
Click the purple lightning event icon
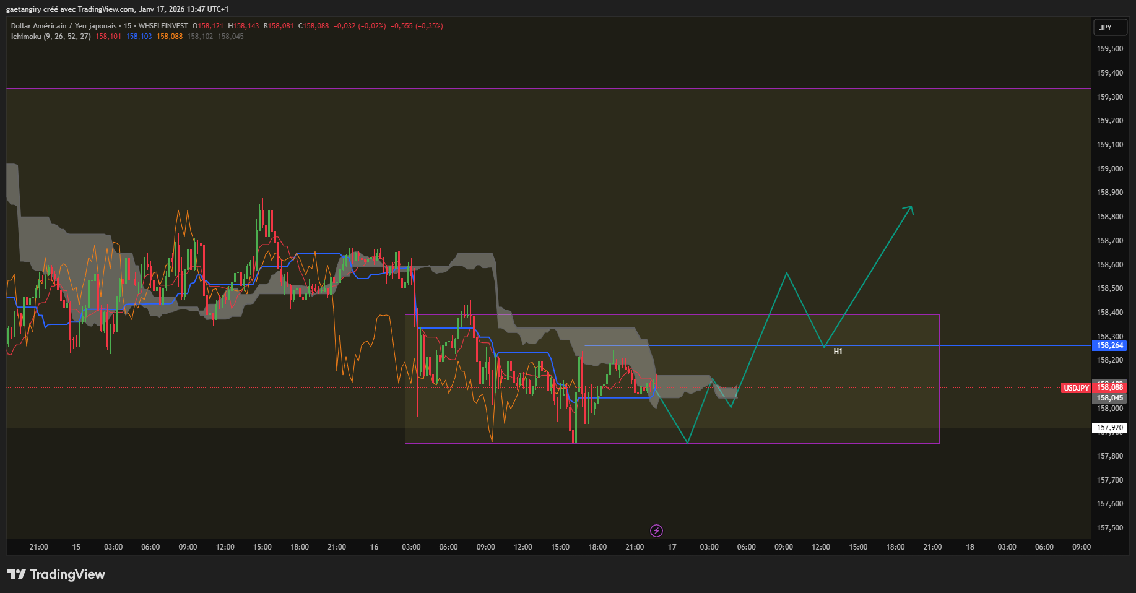tap(656, 530)
